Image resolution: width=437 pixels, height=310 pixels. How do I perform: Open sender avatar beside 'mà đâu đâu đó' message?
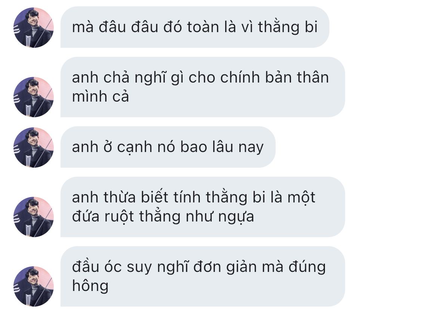tap(34, 28)
